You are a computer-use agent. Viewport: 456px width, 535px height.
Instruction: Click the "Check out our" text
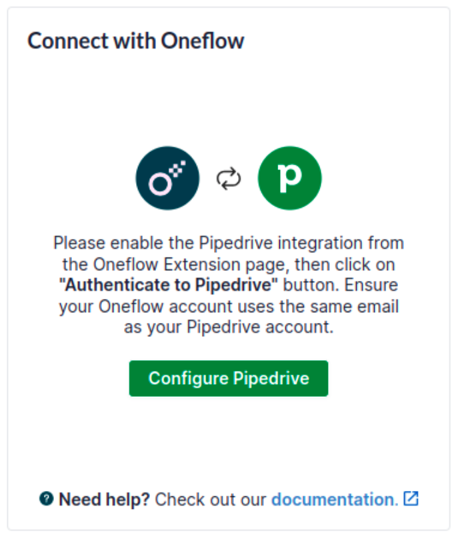[211, 499]
